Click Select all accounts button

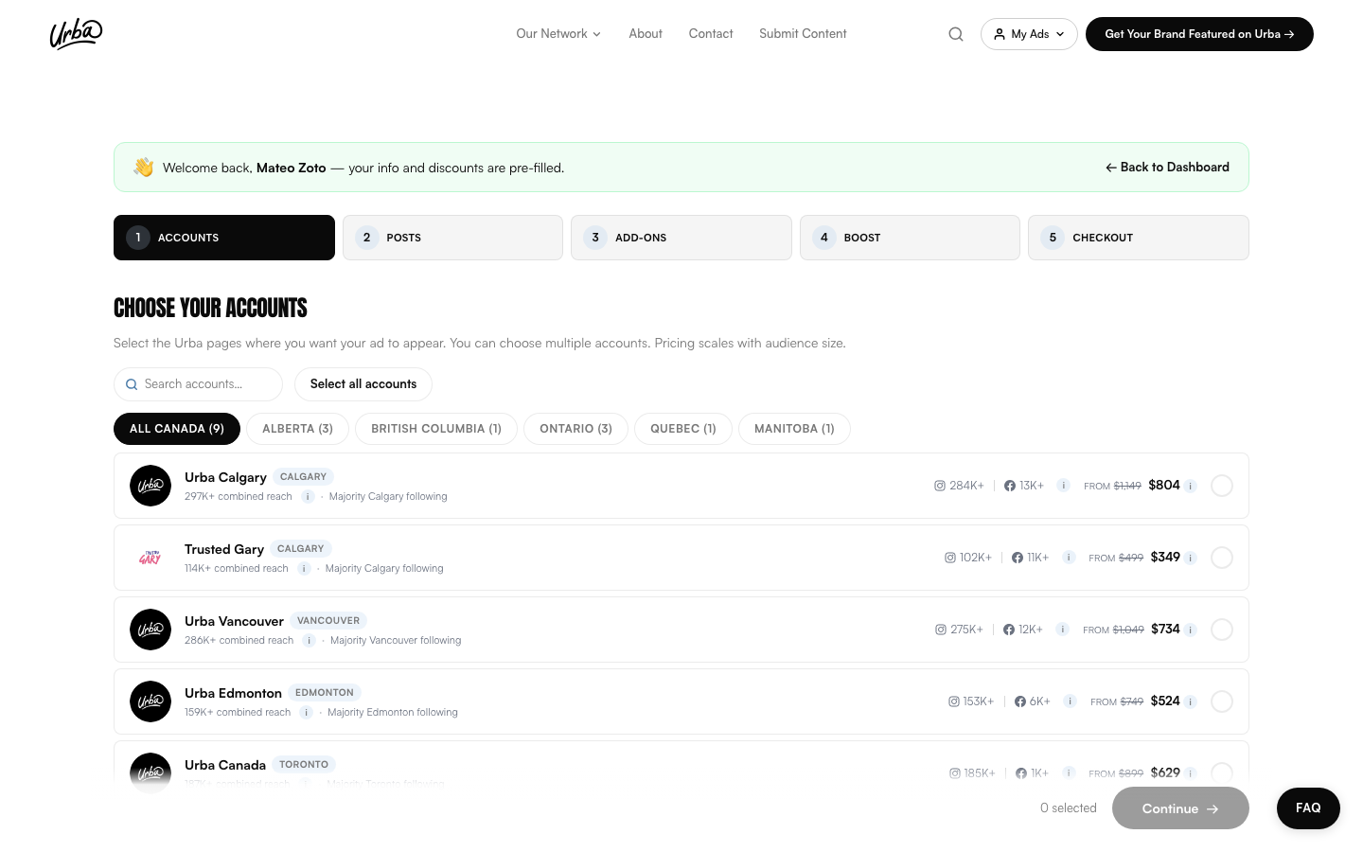point(363,384)
